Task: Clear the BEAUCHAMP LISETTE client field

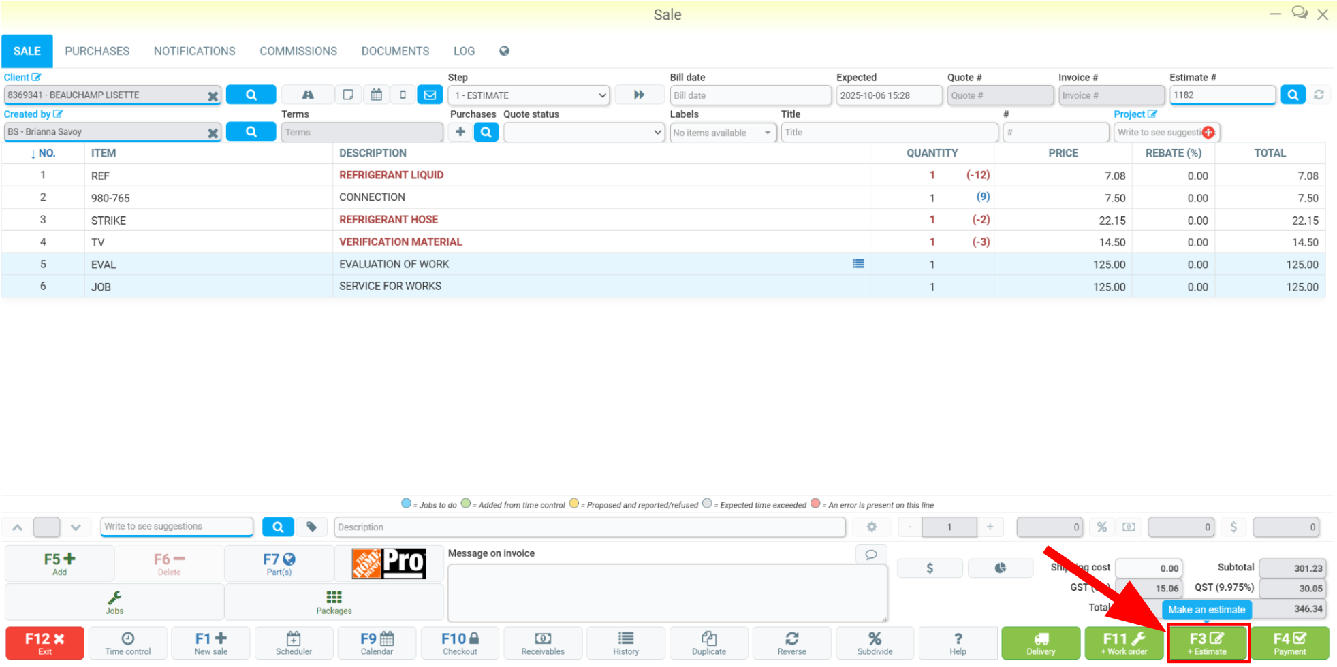Action: click(213, 96)
